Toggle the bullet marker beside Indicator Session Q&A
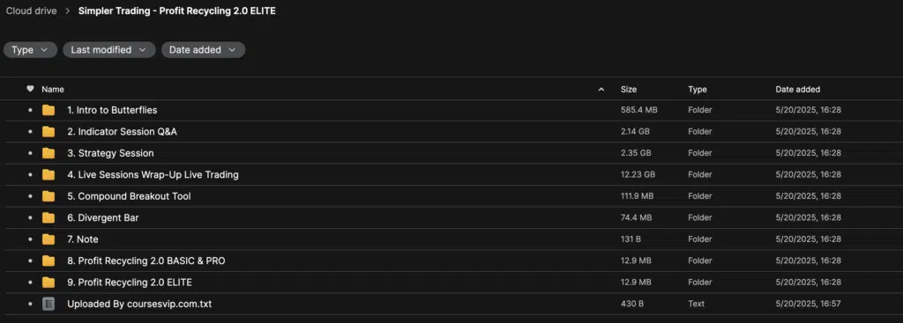The height and width of the screenshot is (323, 903). (31, 132)
